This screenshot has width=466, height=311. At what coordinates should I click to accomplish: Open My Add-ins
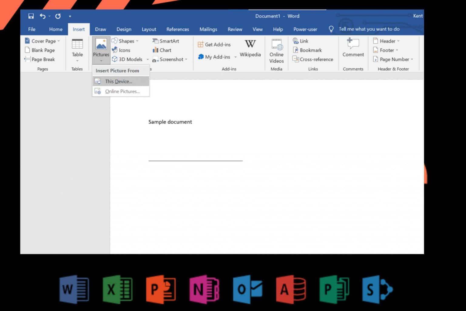[214, 57]
